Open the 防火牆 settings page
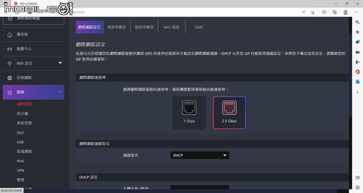 [22, 113]
